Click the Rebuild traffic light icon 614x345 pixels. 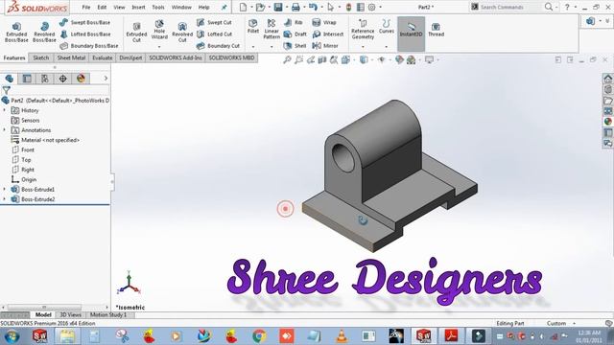[x=348, y=7]
